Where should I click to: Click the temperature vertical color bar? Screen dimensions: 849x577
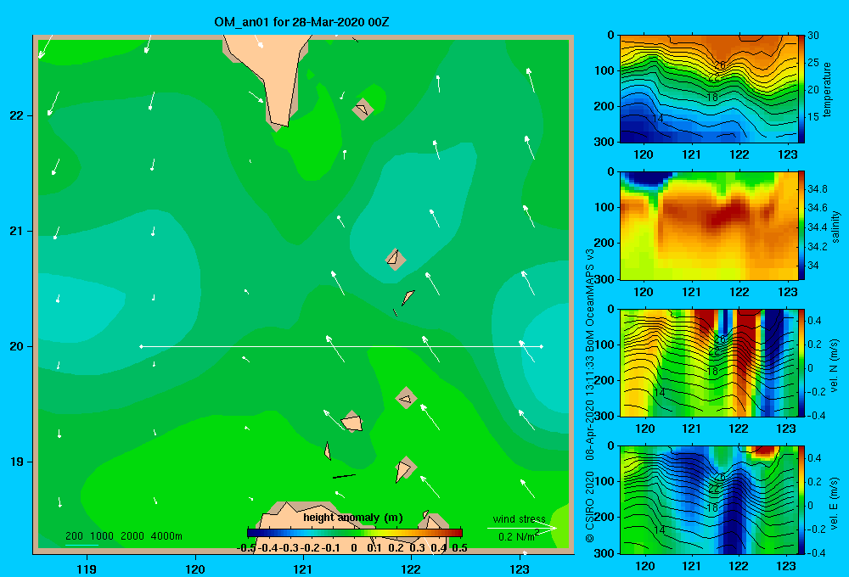pos(801,89)
